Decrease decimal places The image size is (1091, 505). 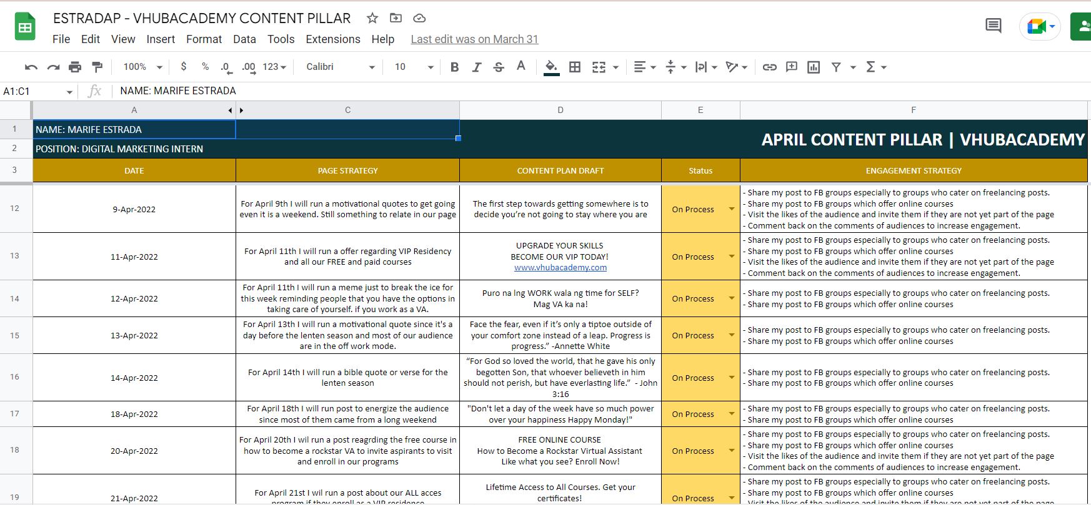click(x=226, y=67)
